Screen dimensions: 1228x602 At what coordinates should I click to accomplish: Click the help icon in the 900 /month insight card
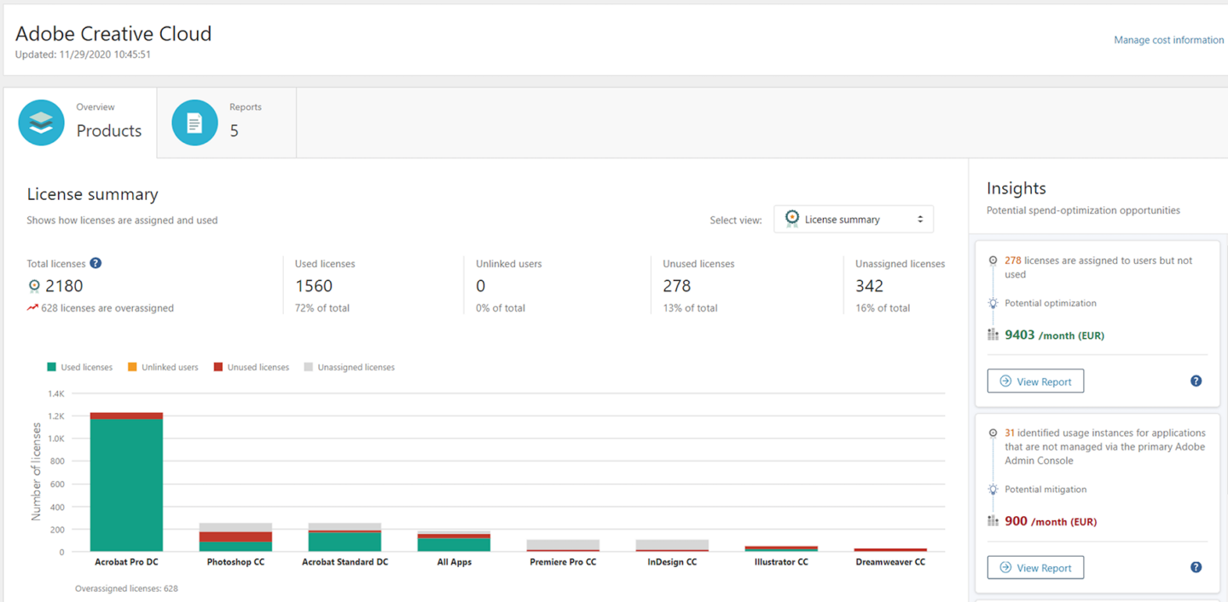click(x=1196, y=567)
